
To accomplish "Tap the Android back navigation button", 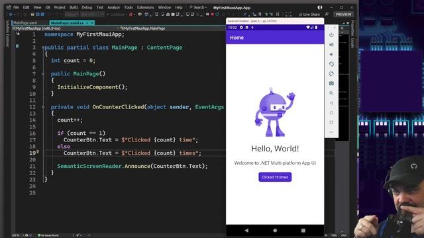I will tap(246, 231).
